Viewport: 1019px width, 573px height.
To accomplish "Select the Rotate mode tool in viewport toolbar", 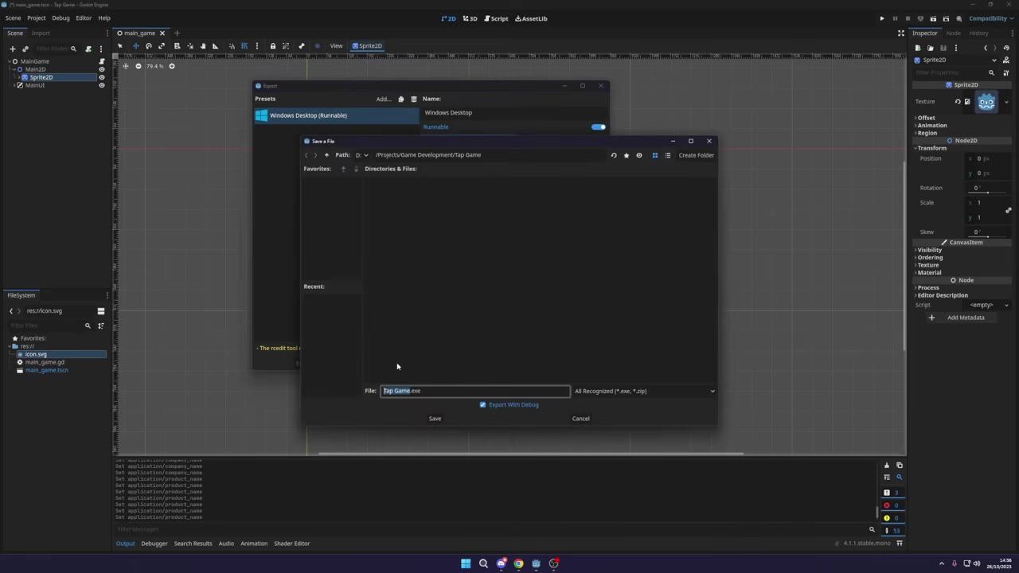I will tap(149, 45).
